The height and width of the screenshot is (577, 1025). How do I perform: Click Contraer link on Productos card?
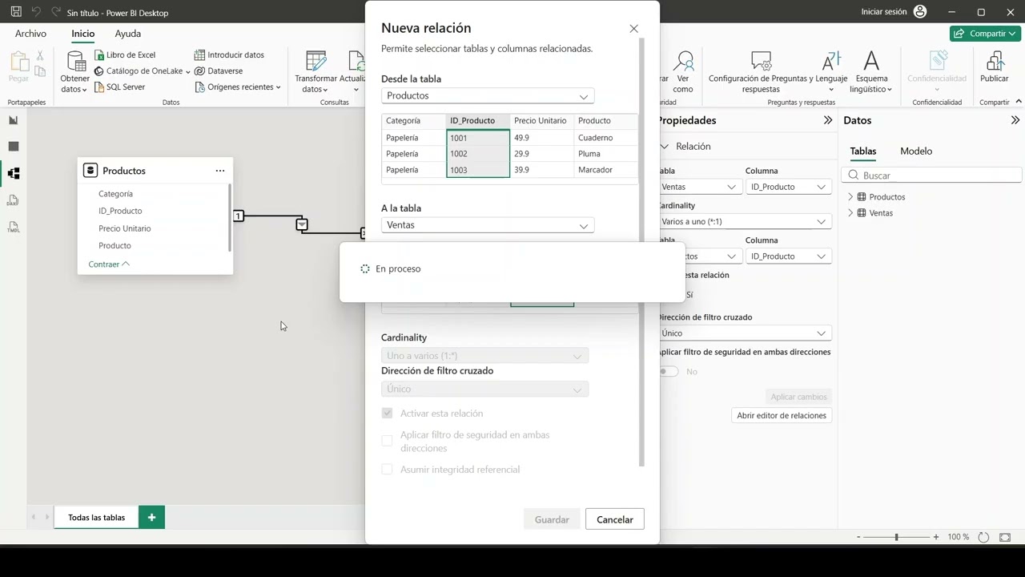coord(108,264)
